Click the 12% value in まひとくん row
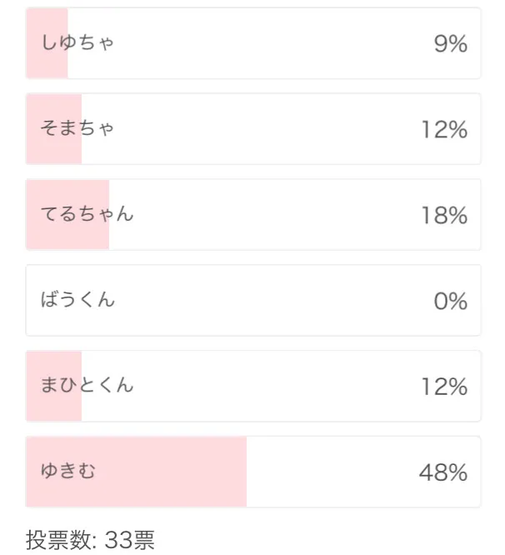This screenshot has width=505, height=555. [444, 387]
